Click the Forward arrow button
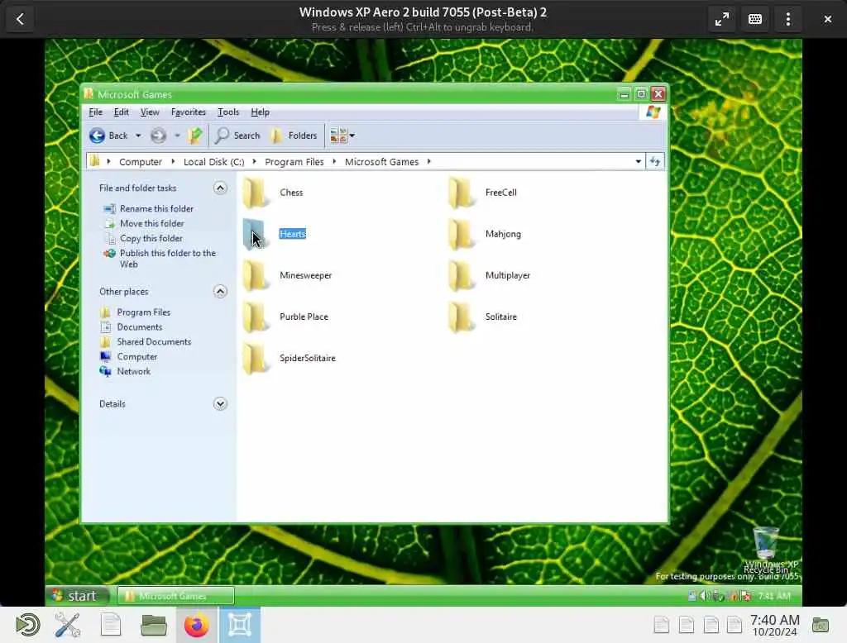 point(158,136)
